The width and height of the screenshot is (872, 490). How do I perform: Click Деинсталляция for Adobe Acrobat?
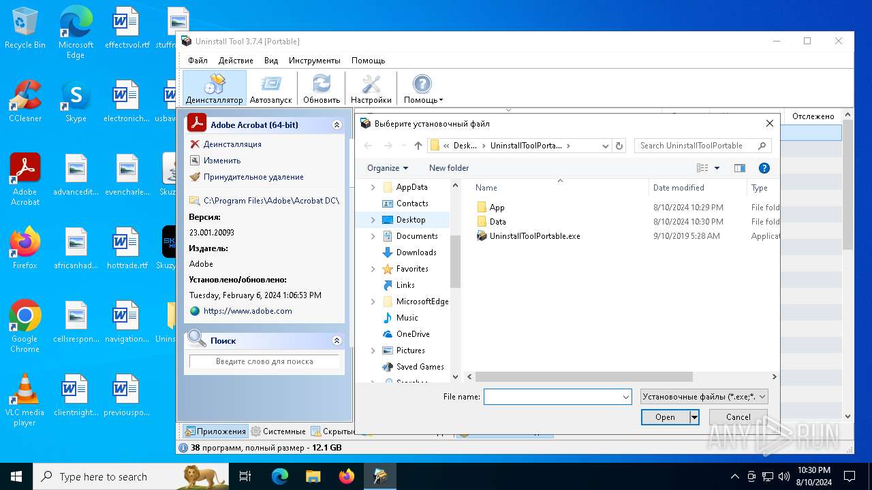click(x=232, y=144)
